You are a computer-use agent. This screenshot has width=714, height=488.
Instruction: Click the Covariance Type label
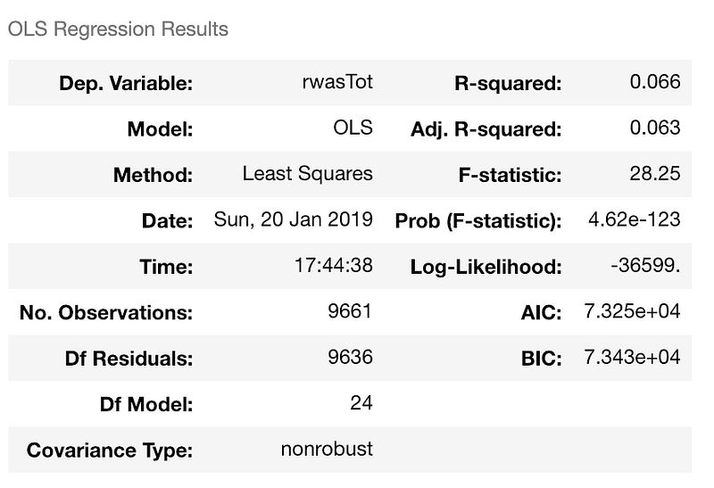(x=110, y=451)
